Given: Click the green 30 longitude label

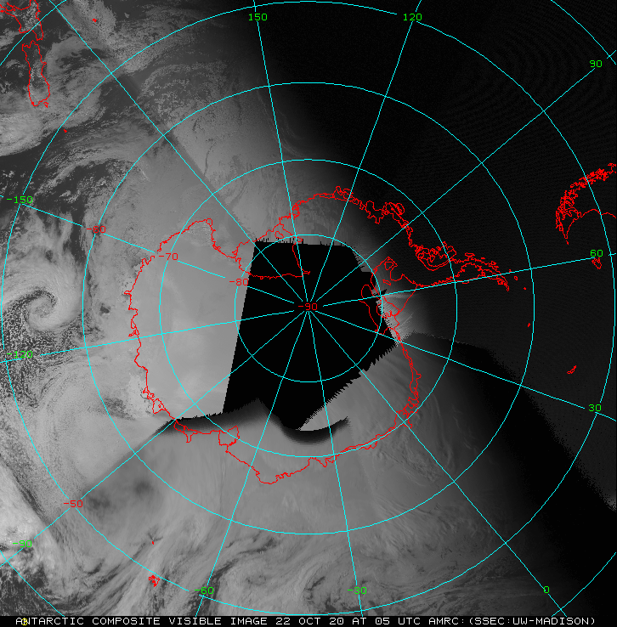Looking at the screenshot, I should [595, 408].
